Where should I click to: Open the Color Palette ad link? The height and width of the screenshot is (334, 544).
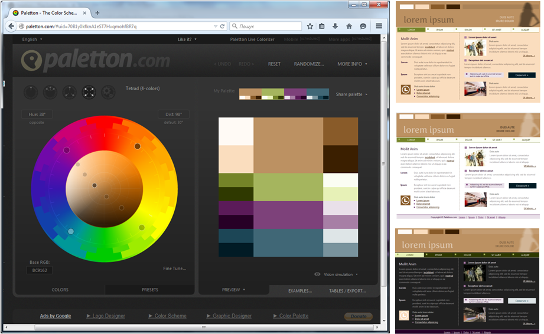point(291,316)
